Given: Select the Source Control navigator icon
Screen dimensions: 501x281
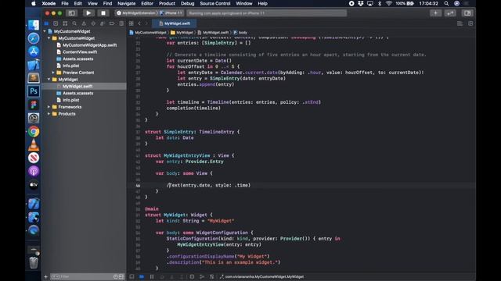Looking at the screenshot, I should (x=56, y=23).
